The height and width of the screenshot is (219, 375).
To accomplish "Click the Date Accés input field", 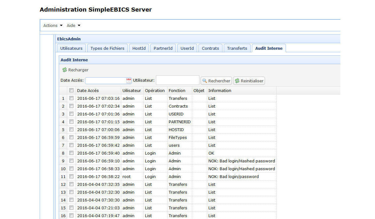I will (x=105, y=81).
